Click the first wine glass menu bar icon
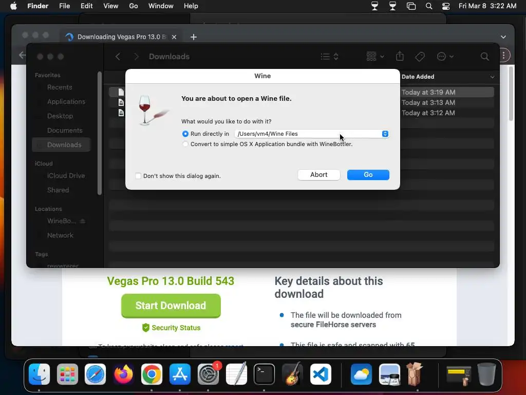Viewport: 526px width, 395px height. [374, 6]
